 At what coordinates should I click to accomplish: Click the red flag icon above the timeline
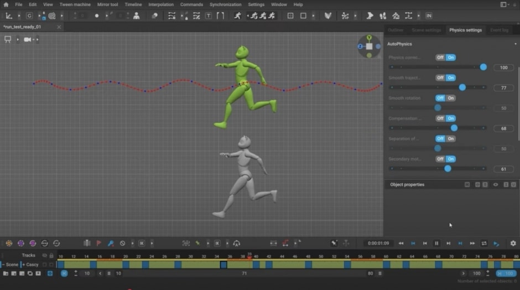pyautogui.click(x=98, y=244)
